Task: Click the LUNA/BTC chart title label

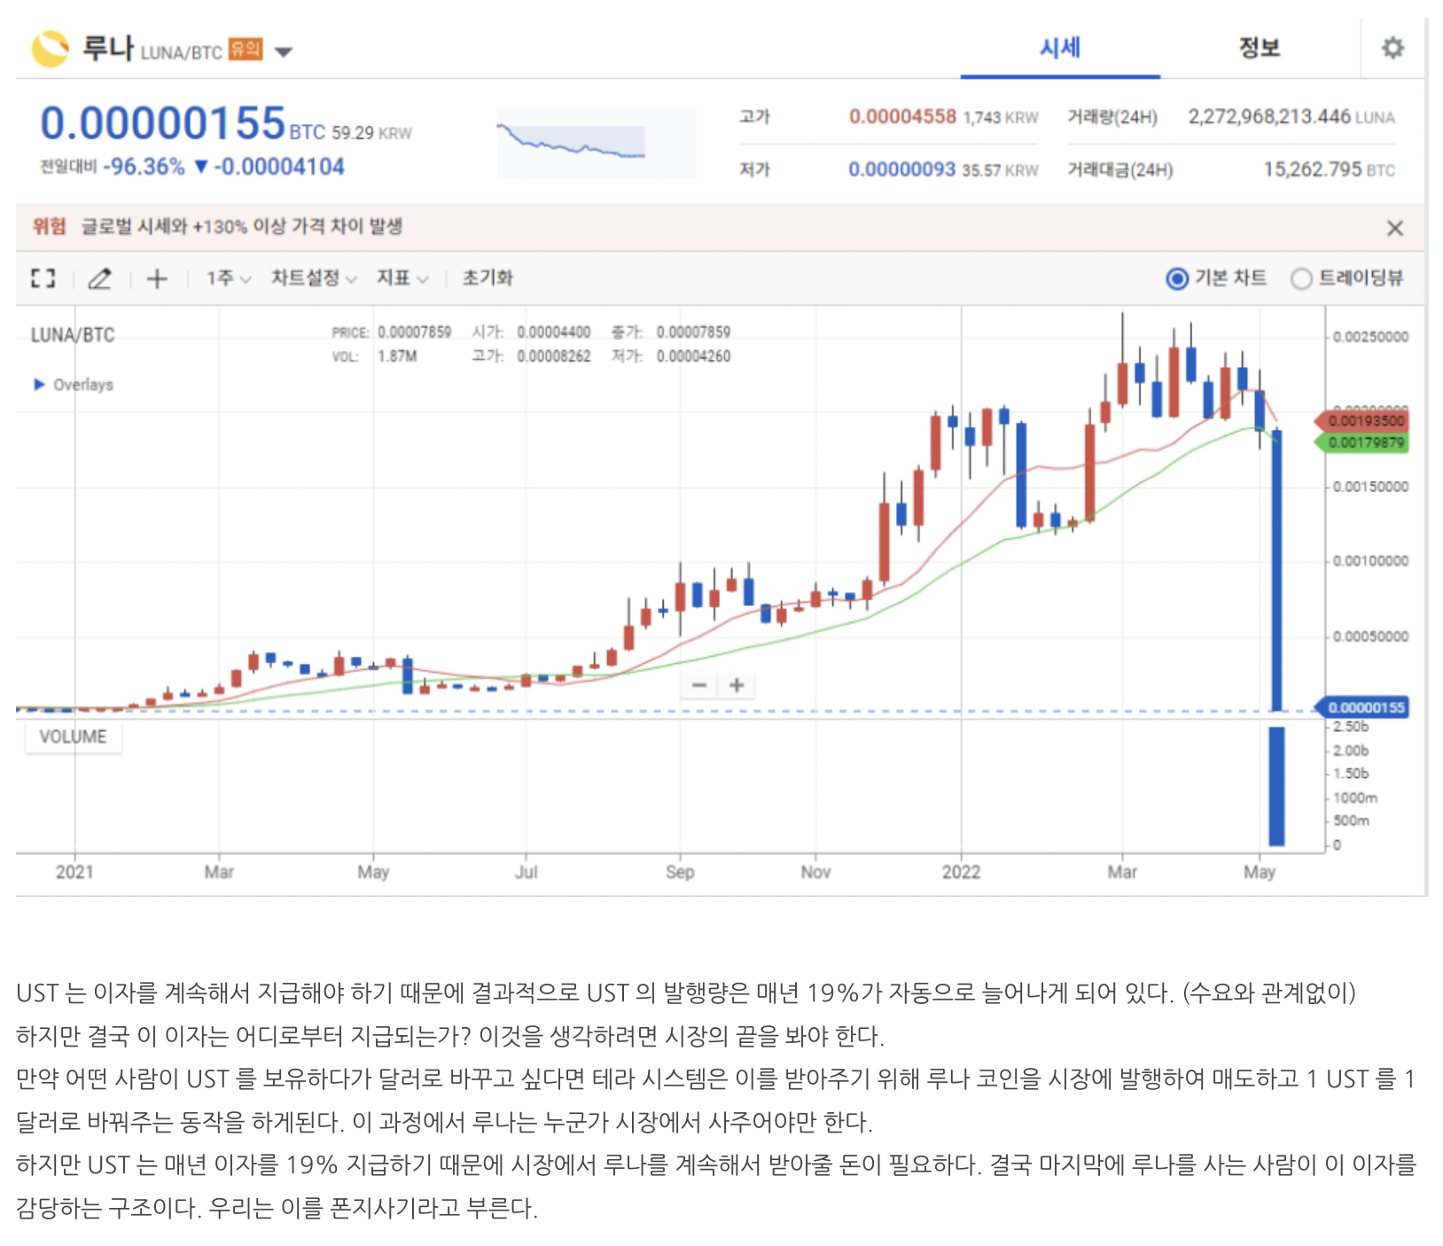Action: pyautogui.click(x=73, y=335)
